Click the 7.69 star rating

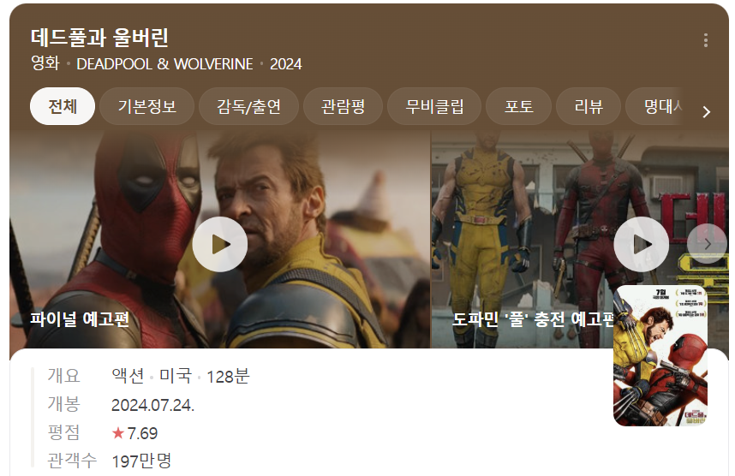(142, 433)
